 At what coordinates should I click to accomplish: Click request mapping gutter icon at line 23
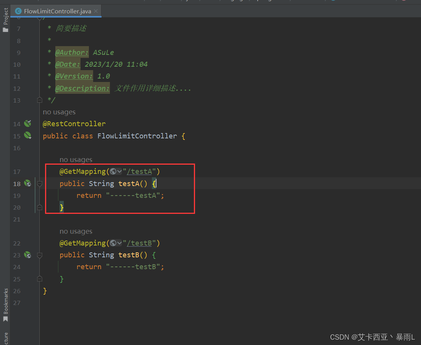(x=27, y=255)
